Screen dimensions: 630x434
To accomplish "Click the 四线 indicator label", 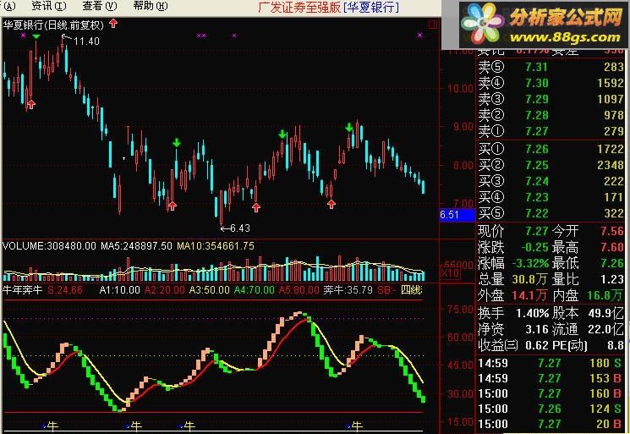I will 412,289.
